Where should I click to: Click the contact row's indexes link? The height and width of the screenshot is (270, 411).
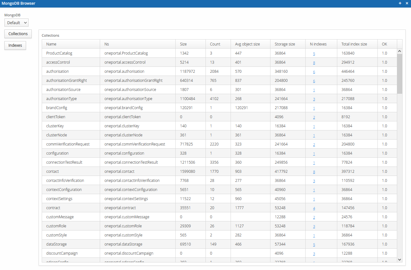[x=314, y=172]
